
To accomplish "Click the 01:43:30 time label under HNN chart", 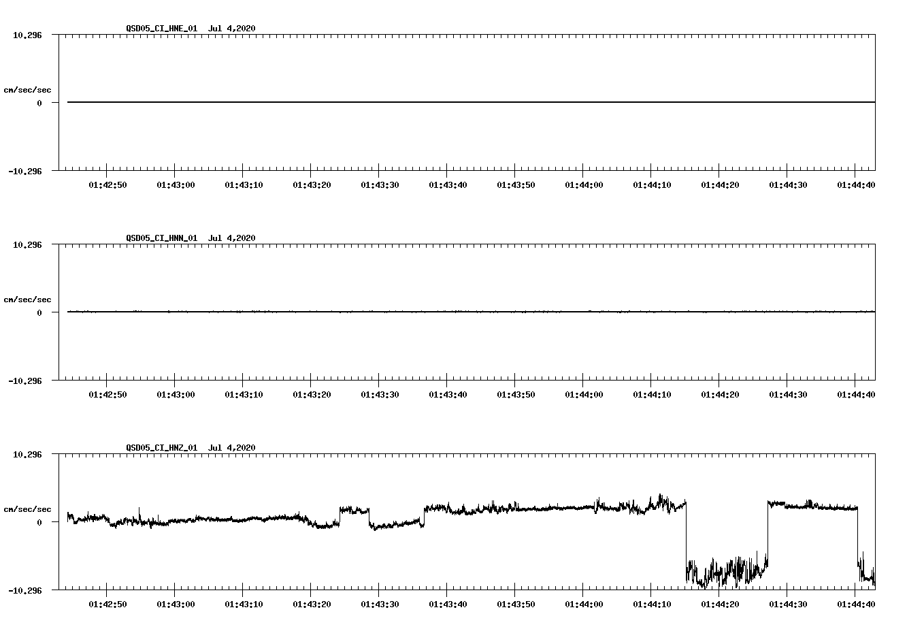I will click(x=380, y=395).
